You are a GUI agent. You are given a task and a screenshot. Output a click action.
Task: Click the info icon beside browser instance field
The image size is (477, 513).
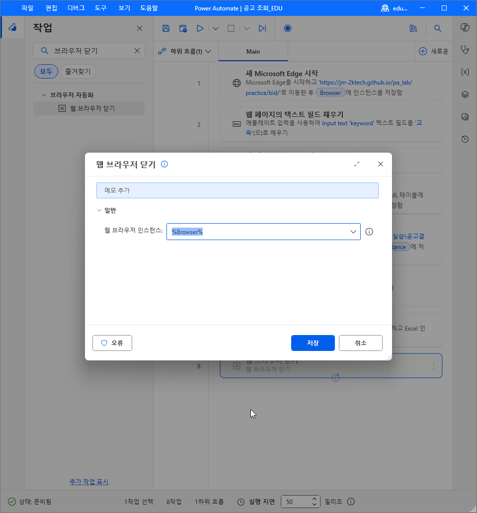point(369,232)
